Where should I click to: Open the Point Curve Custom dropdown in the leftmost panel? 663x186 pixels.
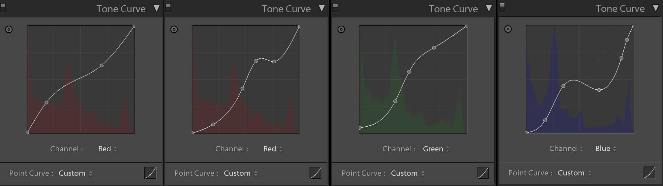pos(75,173)
